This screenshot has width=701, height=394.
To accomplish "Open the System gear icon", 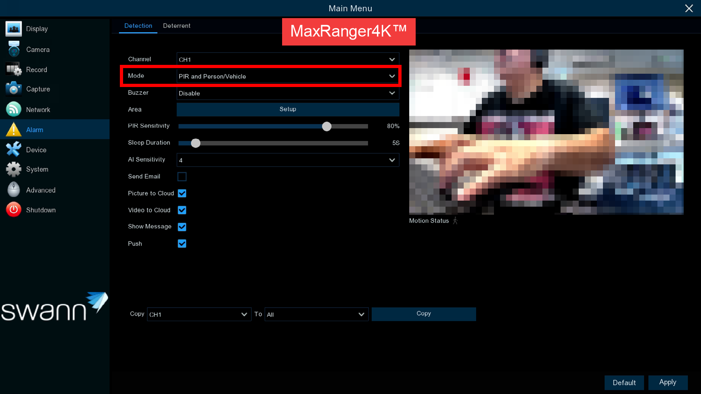I will click(13, 170).
